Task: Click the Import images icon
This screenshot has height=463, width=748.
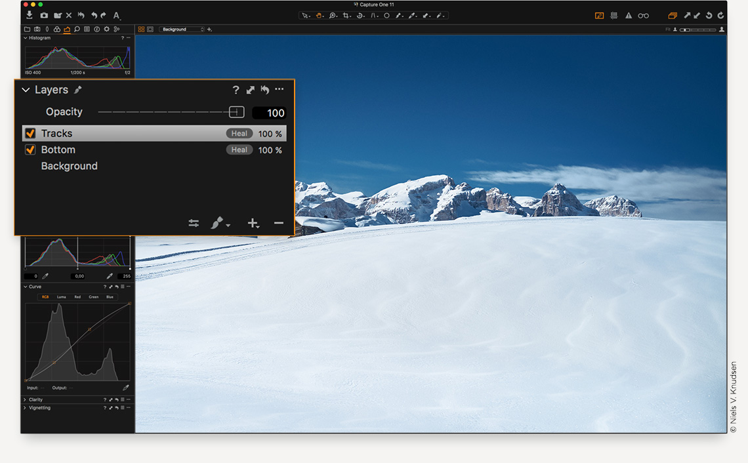Action: pyautogui.click(x=30, y=15)
